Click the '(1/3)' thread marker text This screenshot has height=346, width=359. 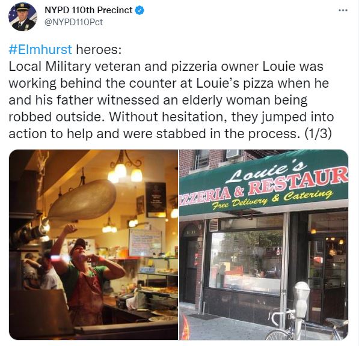pyautogui.click(x=318, y=133)
